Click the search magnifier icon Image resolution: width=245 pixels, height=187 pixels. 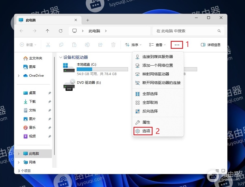pos(219,31)
